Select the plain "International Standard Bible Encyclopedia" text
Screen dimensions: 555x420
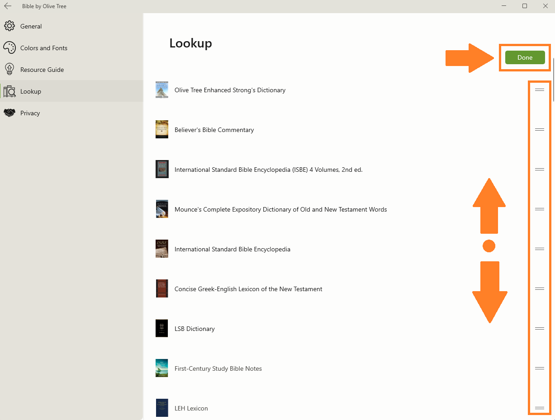pos(232,249)
